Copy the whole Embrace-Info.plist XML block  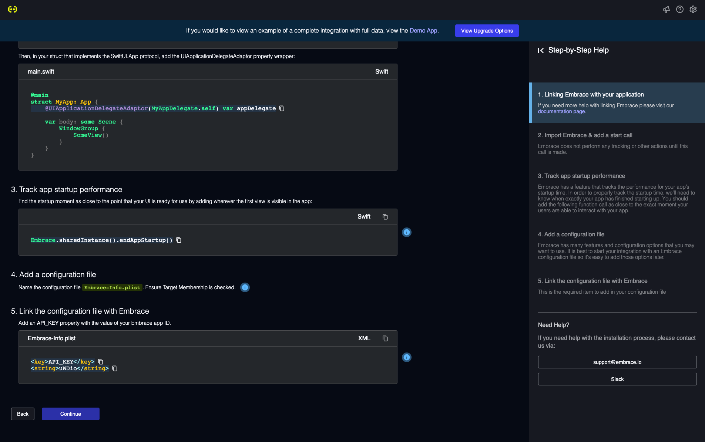click(x=385, y=338)
